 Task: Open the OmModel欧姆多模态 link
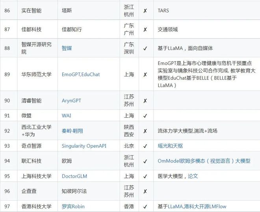204,161
